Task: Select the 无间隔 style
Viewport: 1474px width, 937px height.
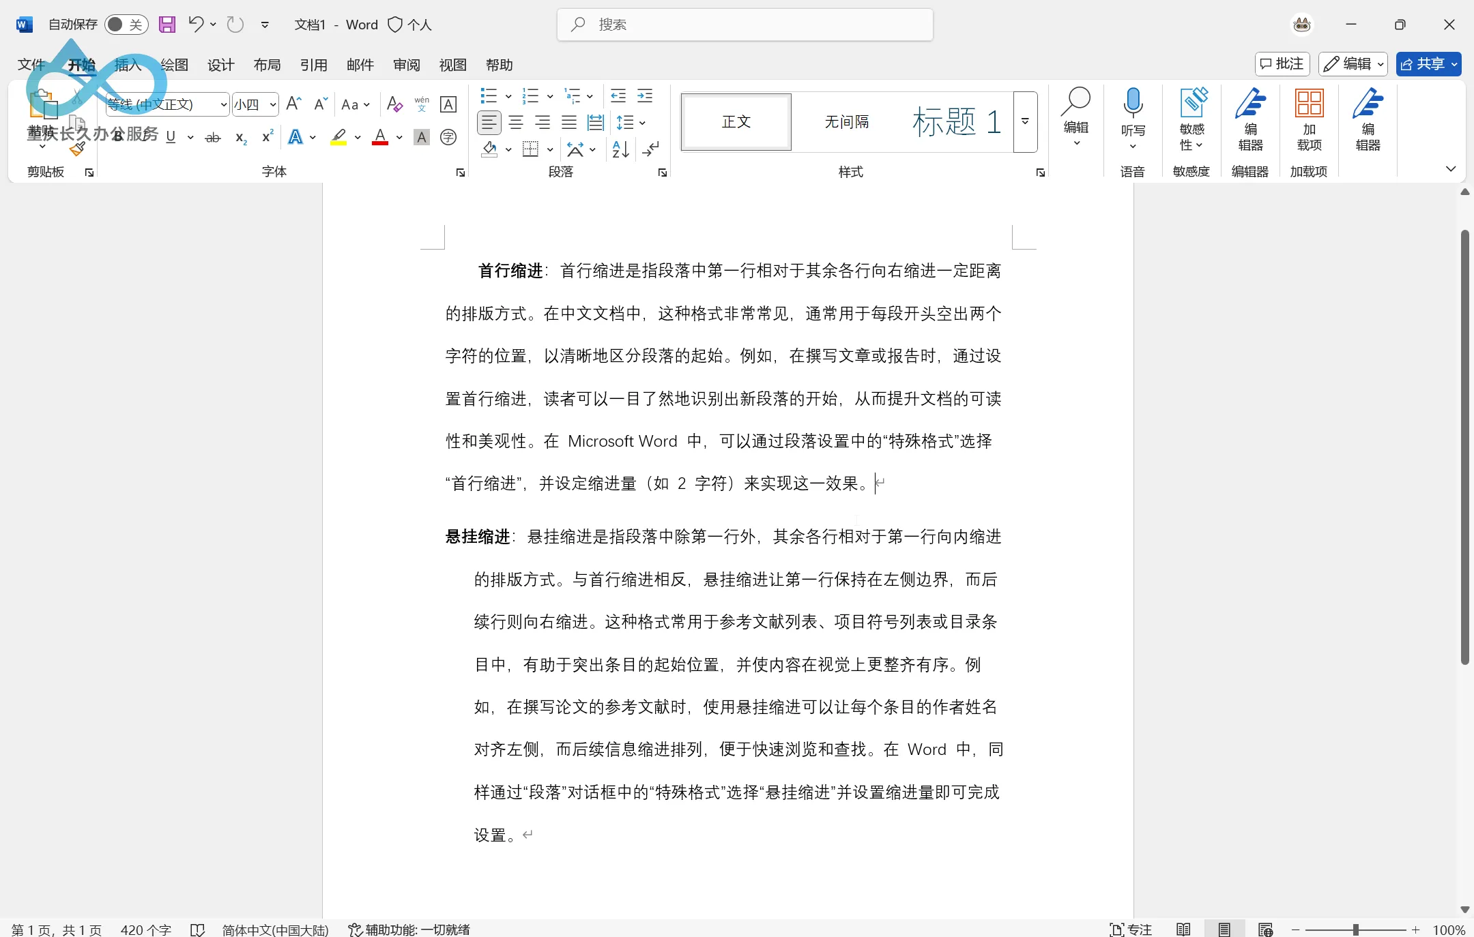Action: tap(847, 122)
